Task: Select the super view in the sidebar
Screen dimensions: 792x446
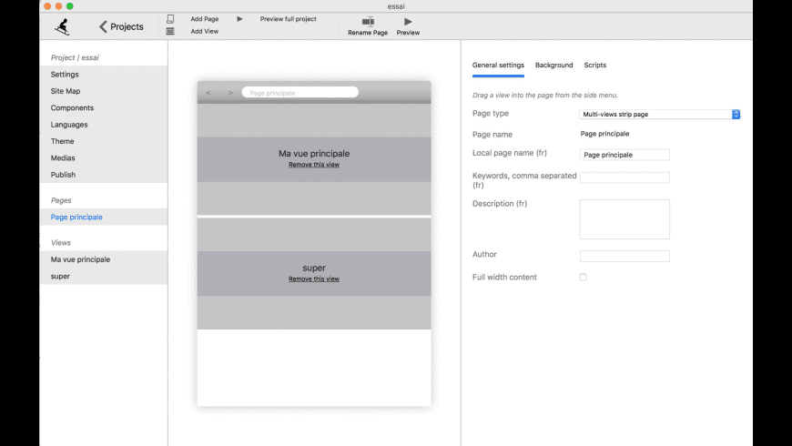Action: click(x=60, y=276)
